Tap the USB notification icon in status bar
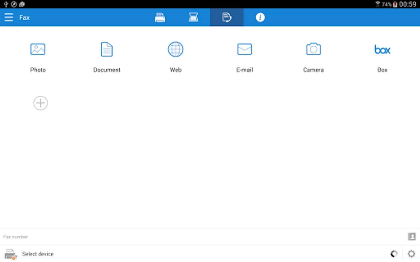Viewport: 420px width, 262px height. (x=6, y=4)
